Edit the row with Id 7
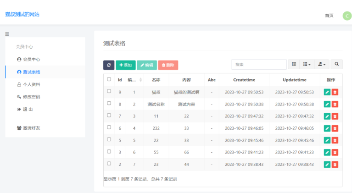 tap(327, 116)
